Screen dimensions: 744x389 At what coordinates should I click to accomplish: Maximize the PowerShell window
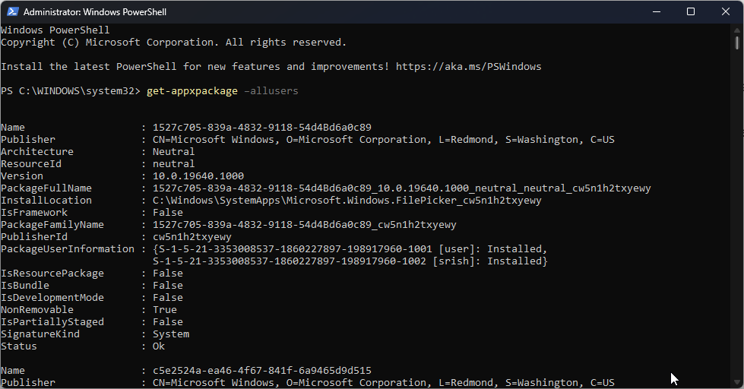(x=691, y=12)
